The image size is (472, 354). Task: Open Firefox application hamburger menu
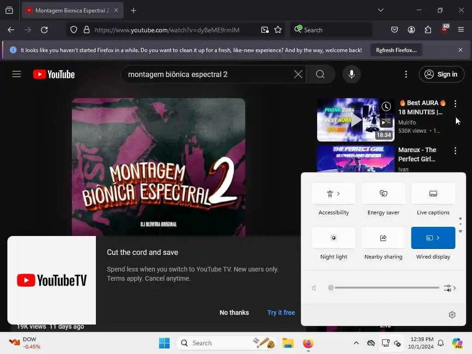click(461, 29)
